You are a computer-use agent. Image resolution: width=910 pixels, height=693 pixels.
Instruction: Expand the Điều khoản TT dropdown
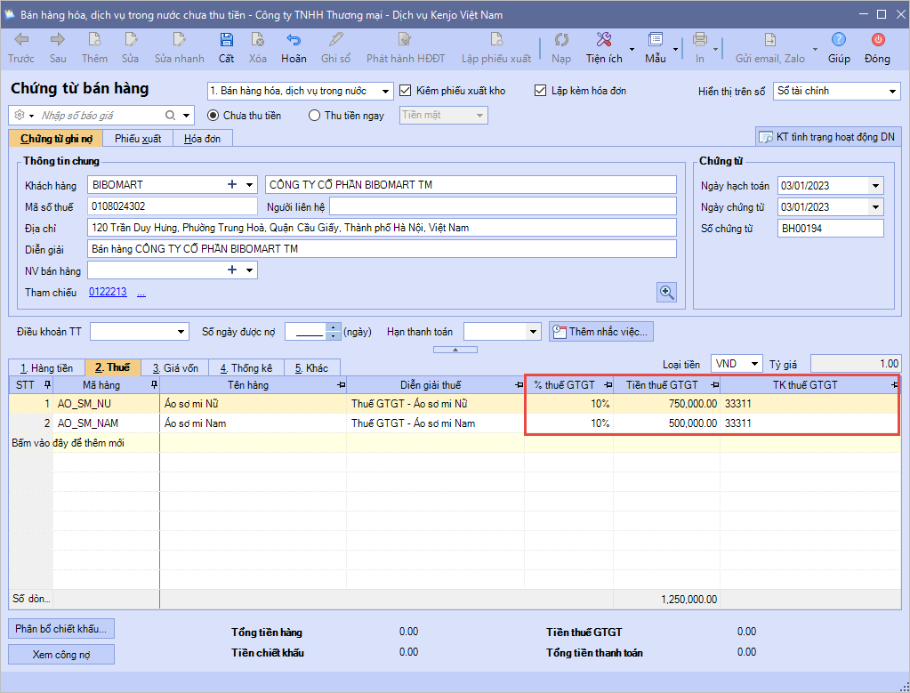[181, 332]
